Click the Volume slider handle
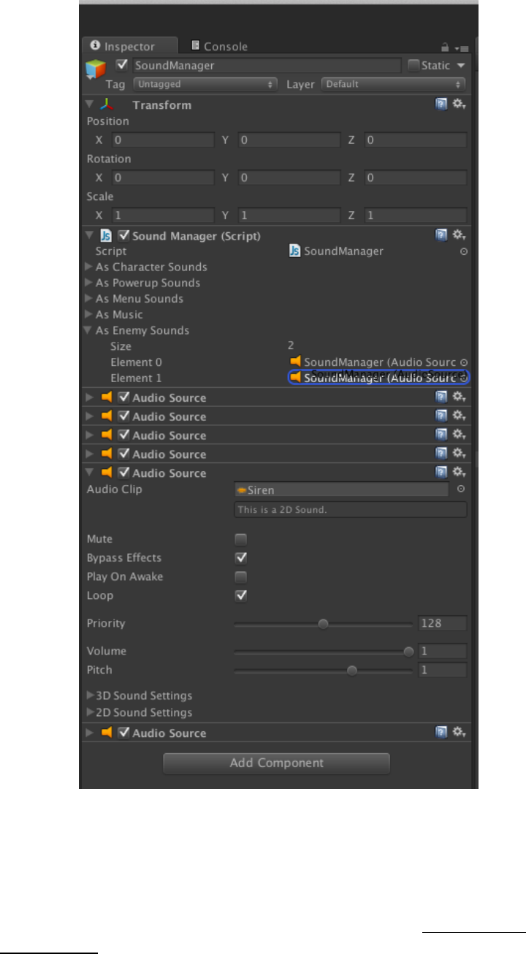The width and height of the screenshot is (526, 954). tap(408, 652)
